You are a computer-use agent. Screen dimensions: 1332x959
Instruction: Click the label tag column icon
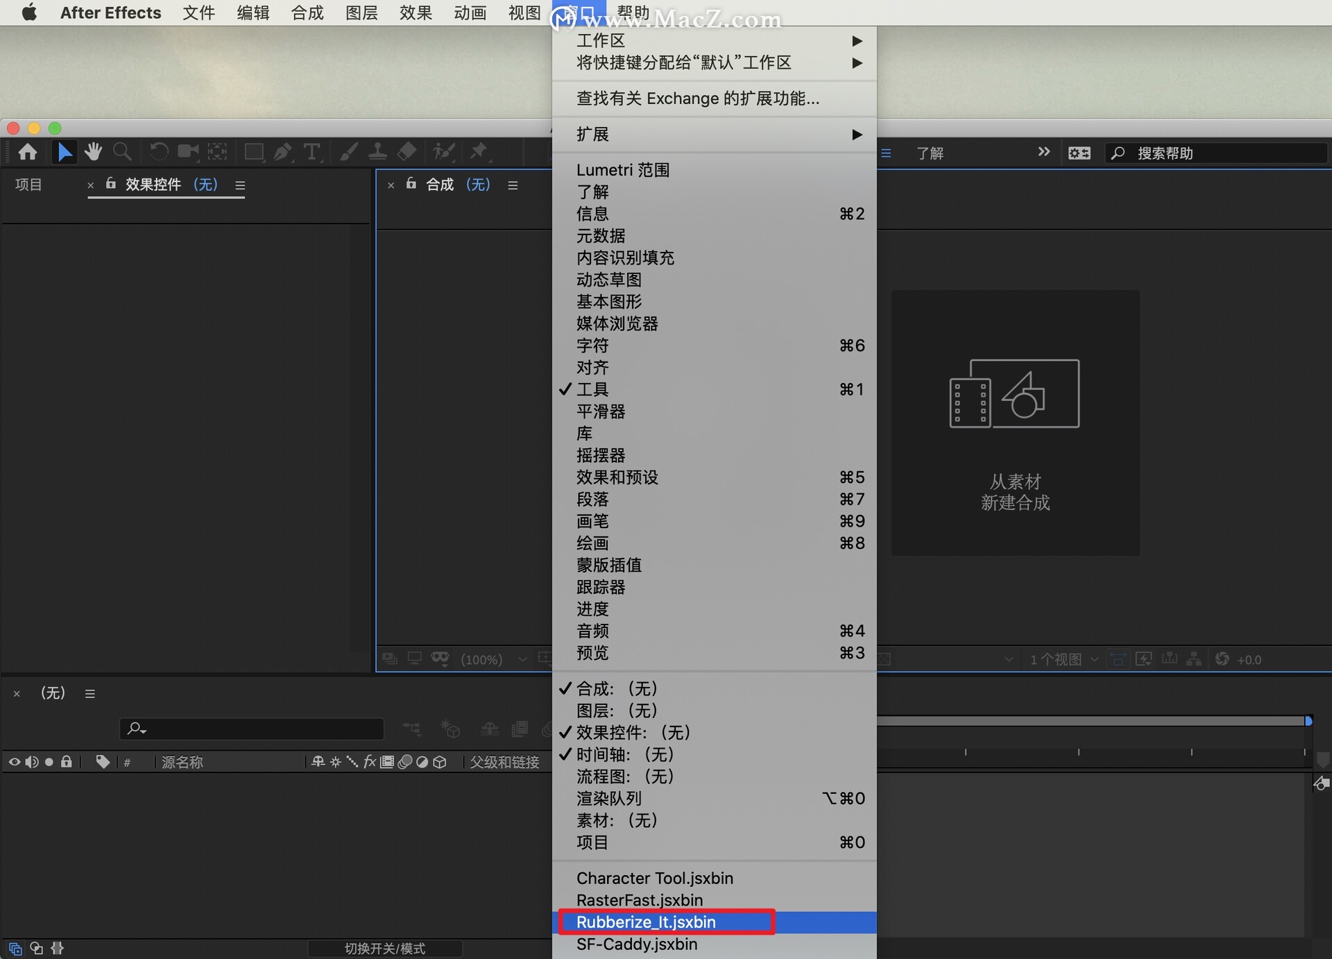[x=103, y=762]
